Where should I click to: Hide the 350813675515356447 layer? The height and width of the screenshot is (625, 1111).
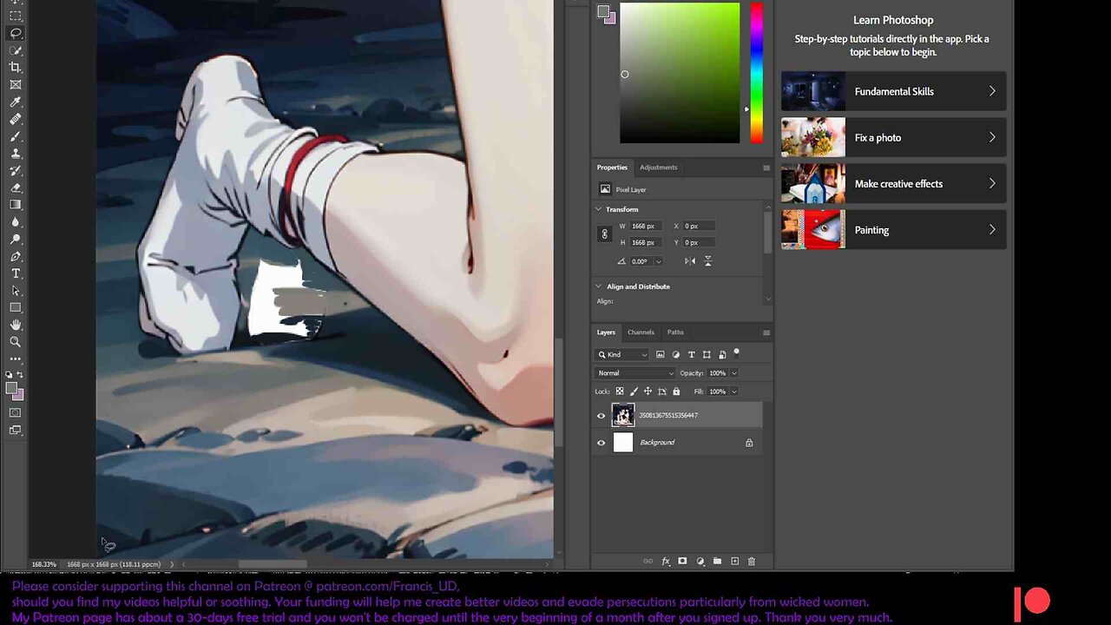pos(601,416)
